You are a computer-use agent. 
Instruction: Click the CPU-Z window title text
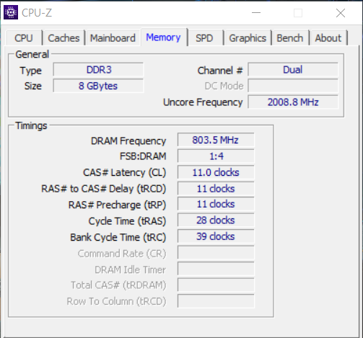(x=37, y=13)
